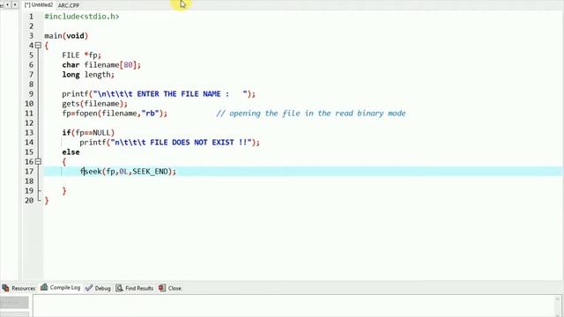The width and height of the screenshot is (564, 317).
Task: Switch to the Debug bottom tab
Action: (98, 288)
